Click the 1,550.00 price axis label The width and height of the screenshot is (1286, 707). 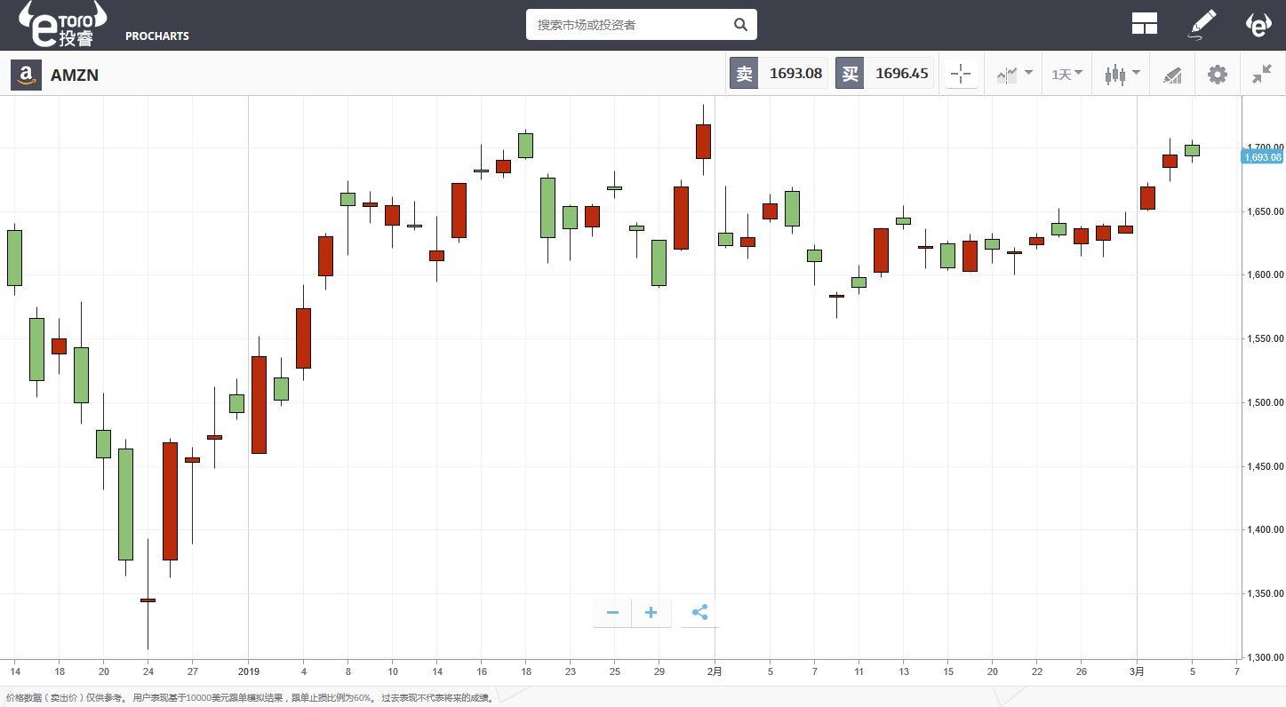pyautogui.click(x=1265, y=338)
